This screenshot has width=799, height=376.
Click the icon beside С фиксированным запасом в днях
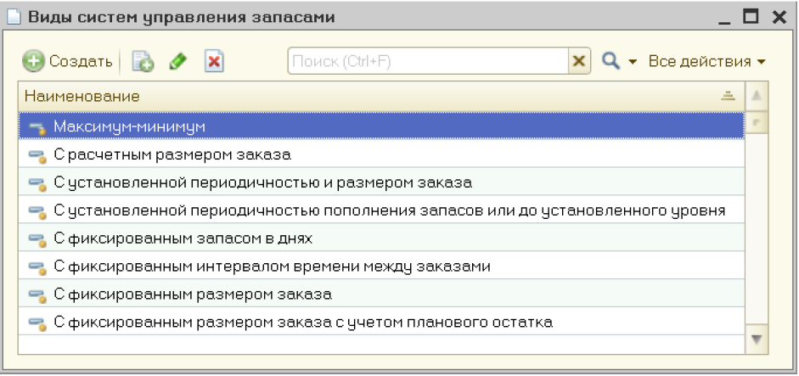(37, 239)
